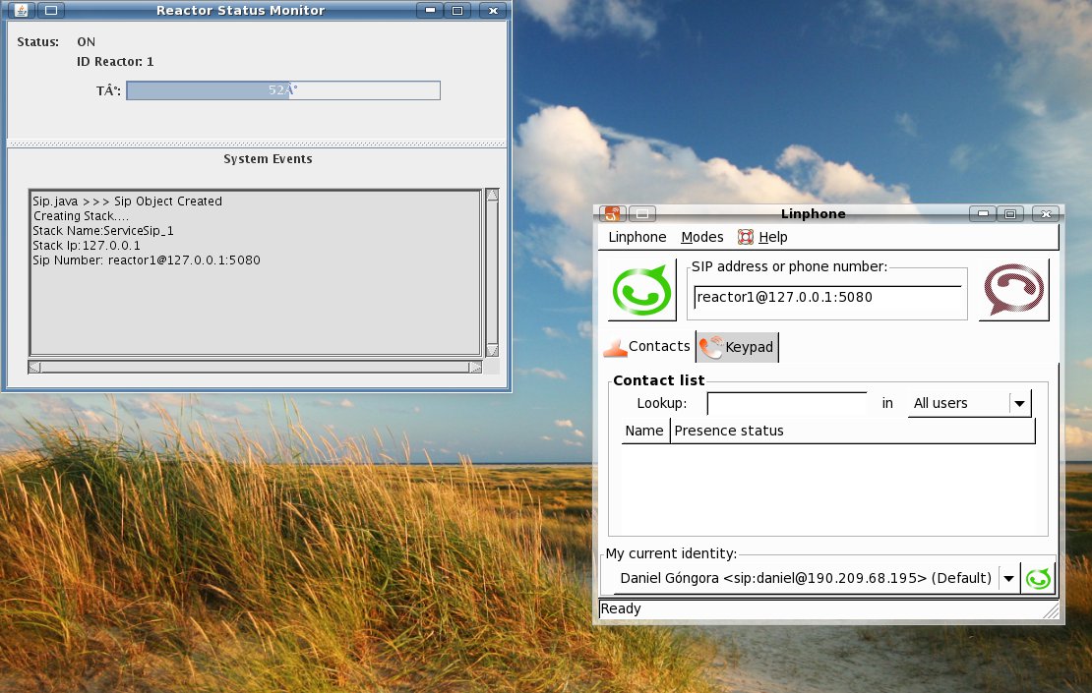Screen dimensions: 1092x693
Task: Click the SIP address input field
Action: 827,297
